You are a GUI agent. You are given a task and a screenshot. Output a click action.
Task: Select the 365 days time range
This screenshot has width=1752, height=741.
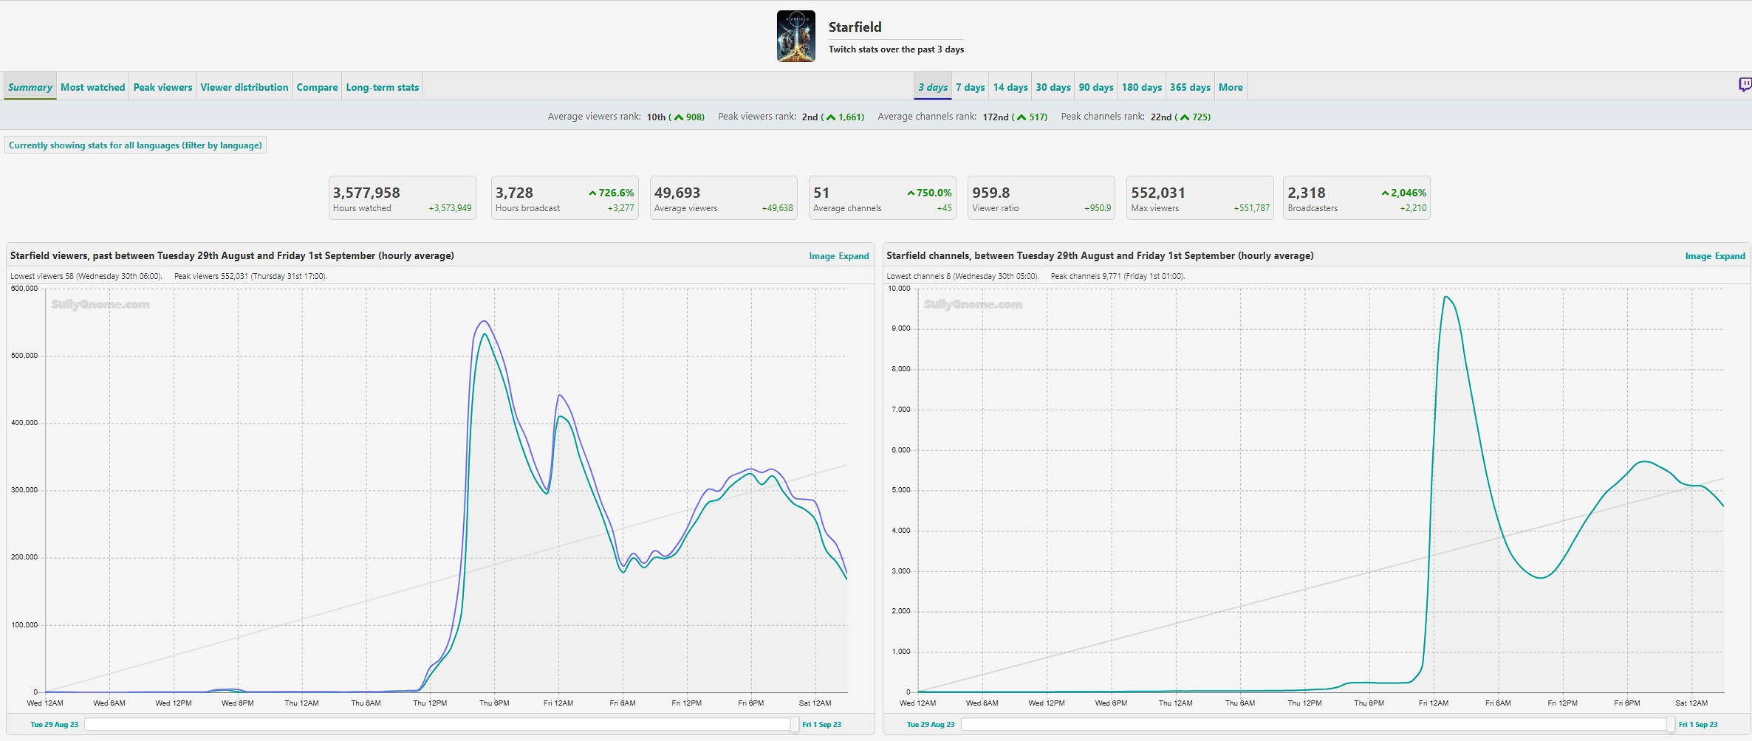coord(1190,87)
